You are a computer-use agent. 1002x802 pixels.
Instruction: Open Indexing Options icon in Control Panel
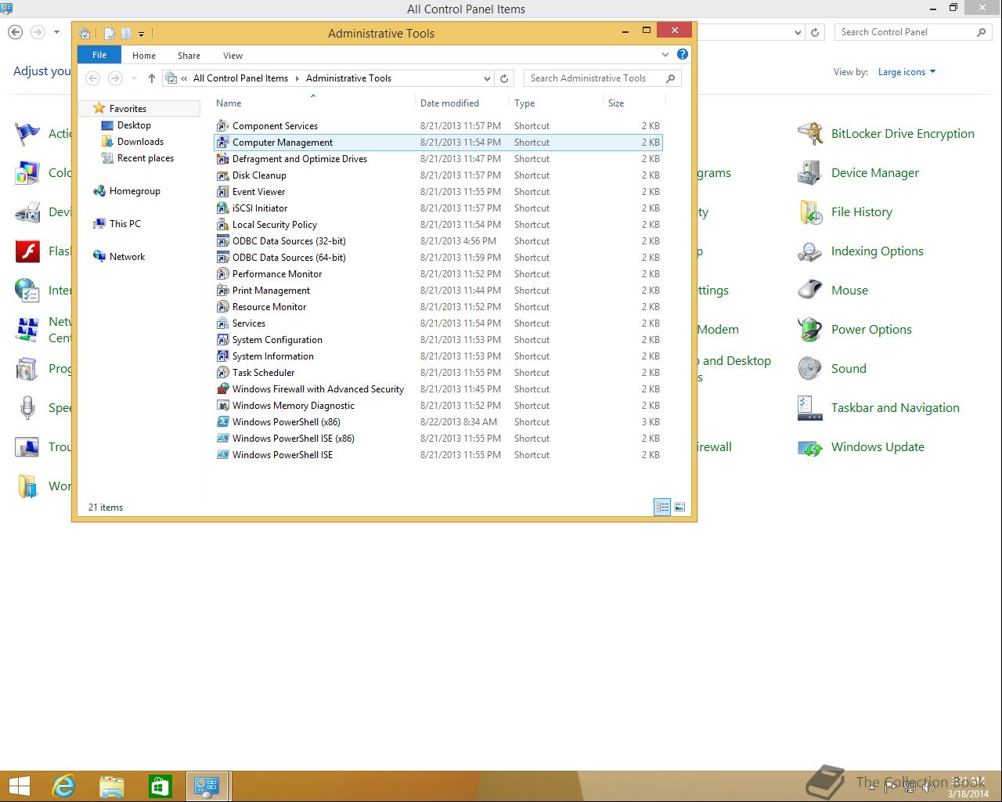pyautogui.click(x=810, y=251)
